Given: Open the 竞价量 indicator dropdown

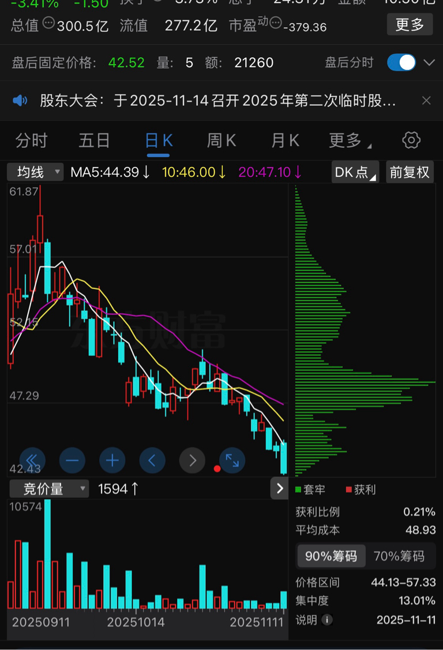Looking at the screenshot, I should [x=49, y=489].
